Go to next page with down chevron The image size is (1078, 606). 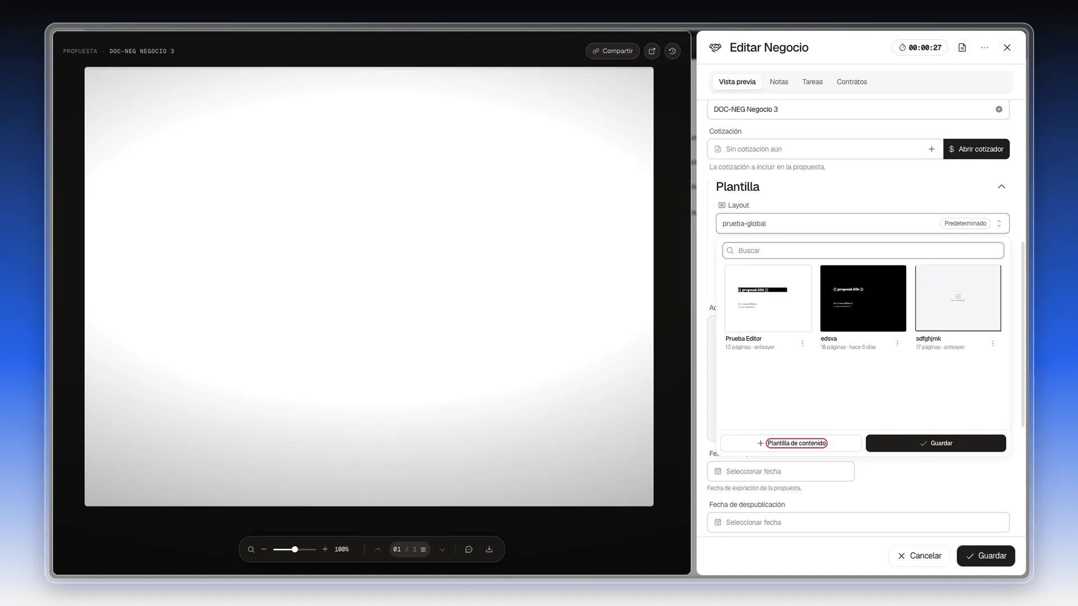(x=442, y=549)
